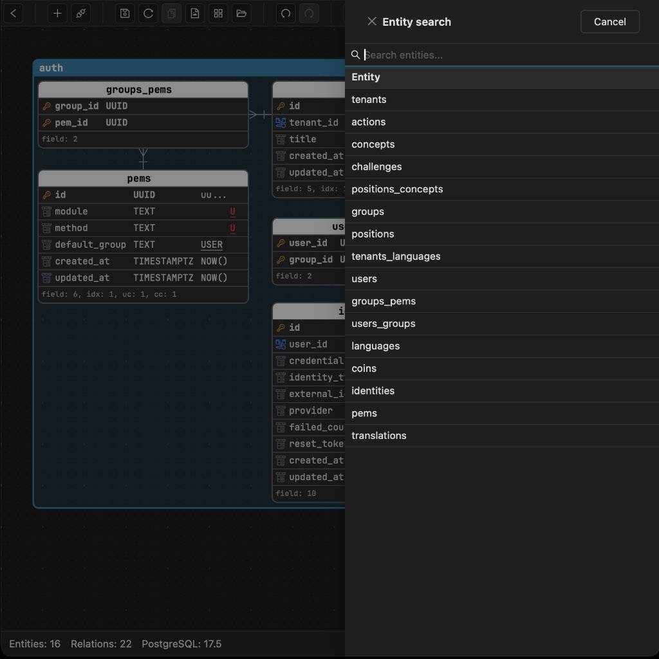Image resolution: width=659 pixels, height=659 pixels.
Task: Select languages in entity list
Action: click(502, 346)
